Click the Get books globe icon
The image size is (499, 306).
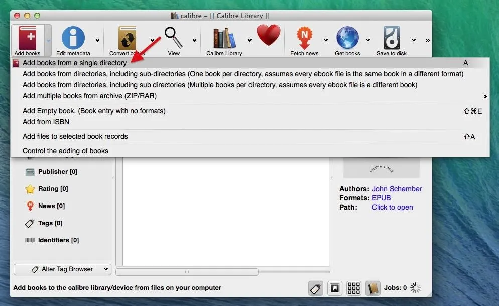point(347,38)
